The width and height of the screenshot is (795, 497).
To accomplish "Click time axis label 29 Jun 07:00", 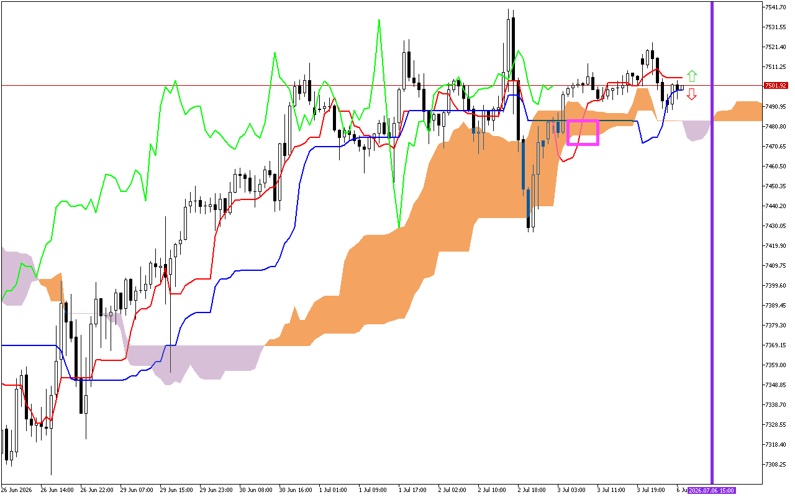I will [137, 490].
